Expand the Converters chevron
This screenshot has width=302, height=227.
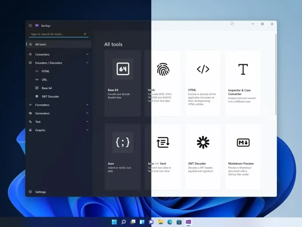coord(87,54)
